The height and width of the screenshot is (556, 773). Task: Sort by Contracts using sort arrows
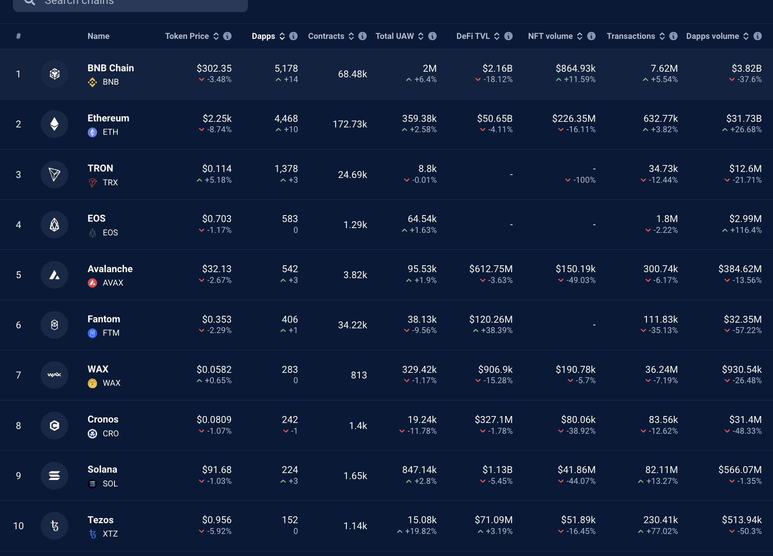coord(351,36)
